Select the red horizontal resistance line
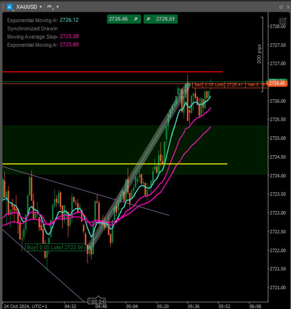Screen dimensions: 291x309 point(113,72)
